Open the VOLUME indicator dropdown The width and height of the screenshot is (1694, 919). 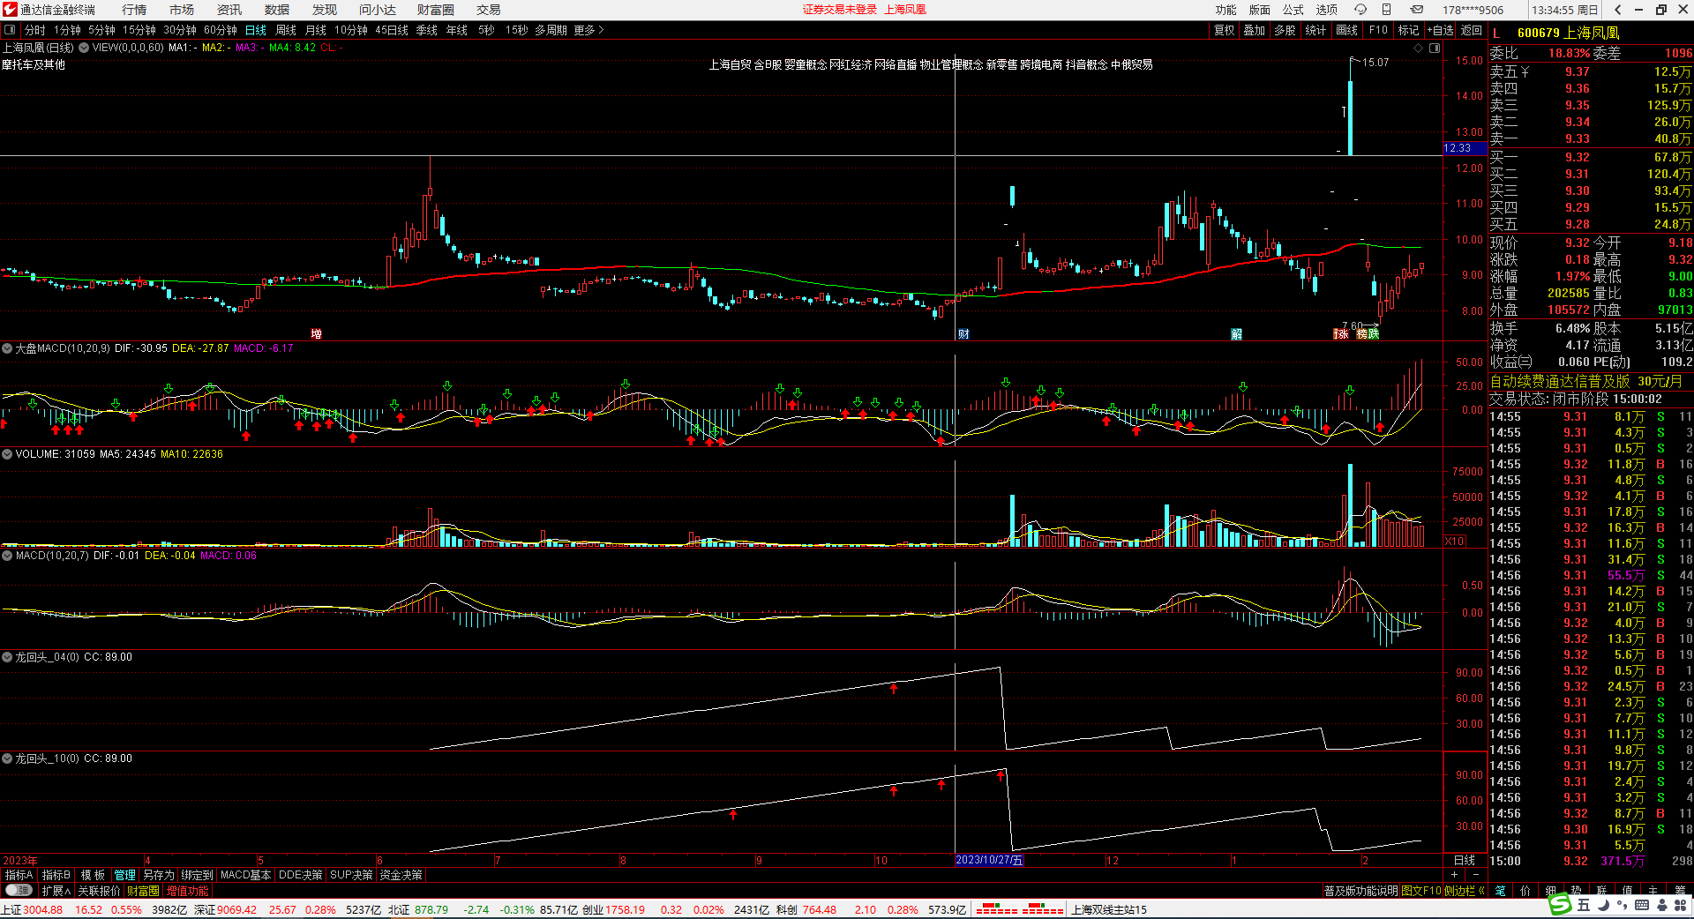click(7, 454)
